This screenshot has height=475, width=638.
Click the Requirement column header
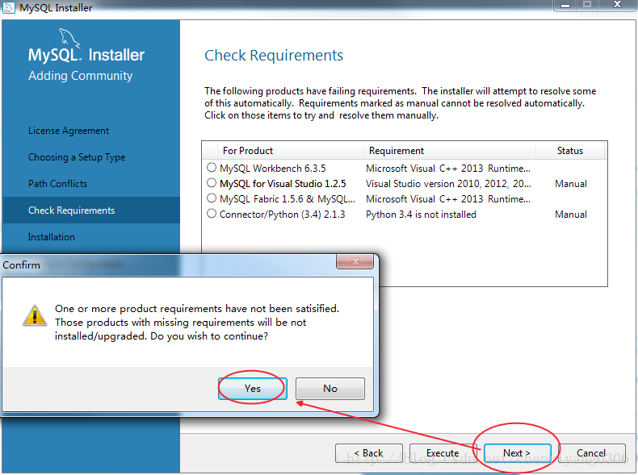[450, 151]
